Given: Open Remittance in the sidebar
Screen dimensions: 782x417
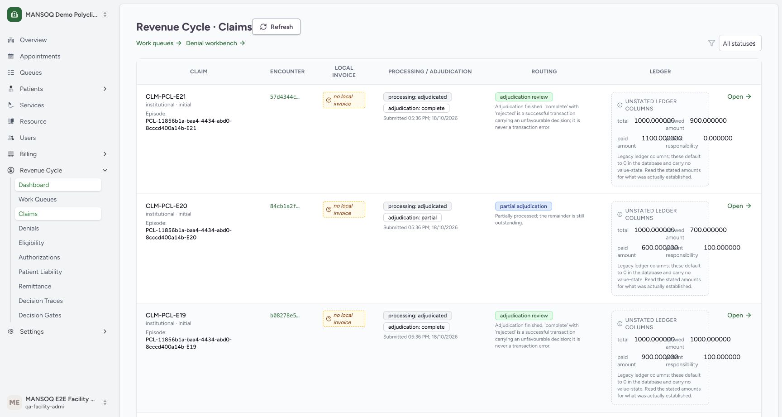Looking at the screenshot, I should [x=58, y=287].
